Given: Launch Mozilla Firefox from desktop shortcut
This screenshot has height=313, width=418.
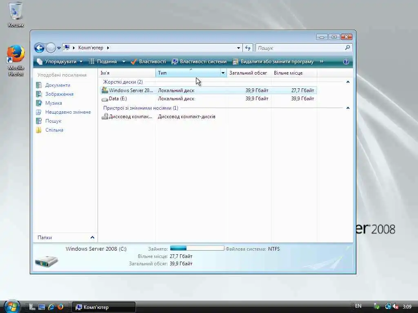Looking at the screenshot, I should point(16,61).
